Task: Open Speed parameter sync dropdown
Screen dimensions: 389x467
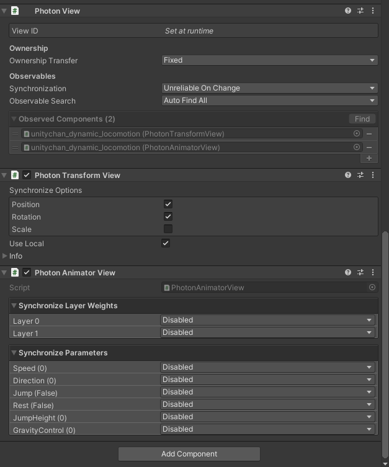Action: point(267,367)
